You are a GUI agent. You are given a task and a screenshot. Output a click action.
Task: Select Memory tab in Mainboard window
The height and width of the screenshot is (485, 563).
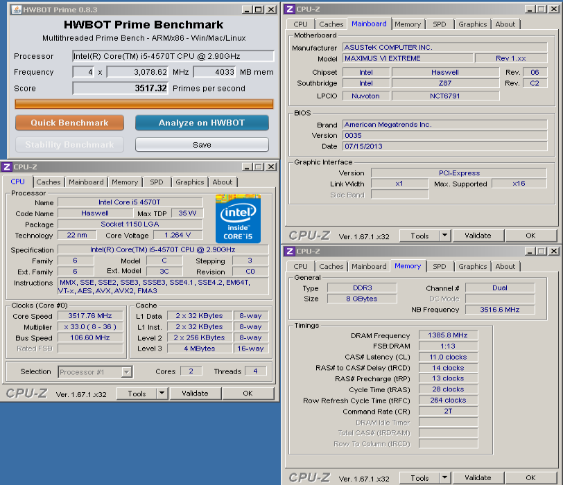coord(408,24)
